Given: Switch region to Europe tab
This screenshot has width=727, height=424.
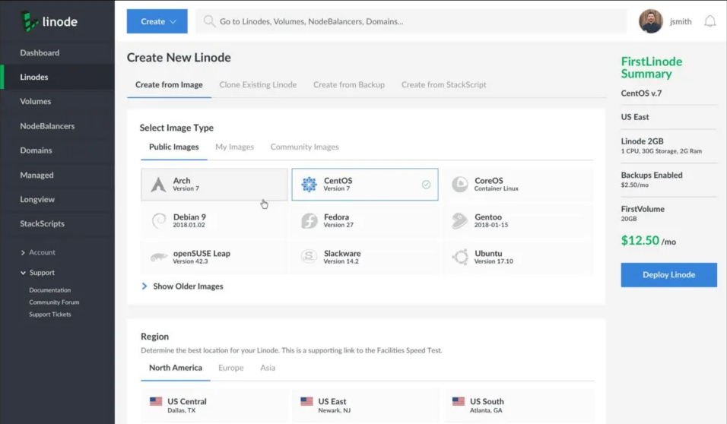Looking at the screenshot, I should tap(231, 368).
